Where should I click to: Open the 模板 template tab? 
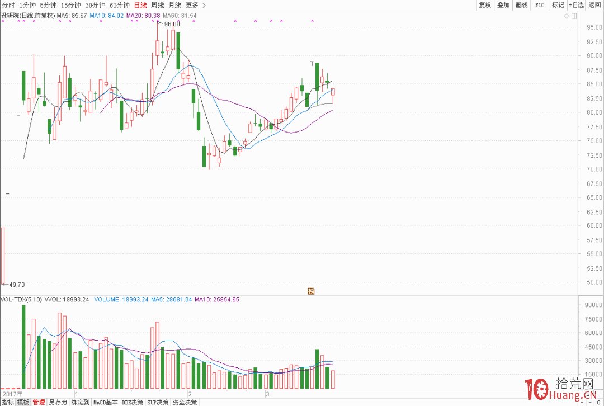point(23,402)
